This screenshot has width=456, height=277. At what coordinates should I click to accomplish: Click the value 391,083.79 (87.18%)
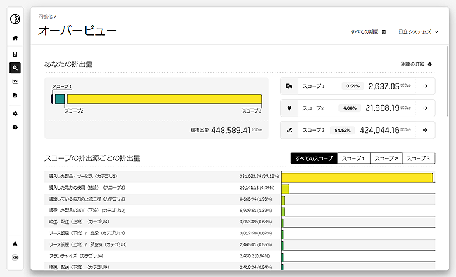(260, 176)
